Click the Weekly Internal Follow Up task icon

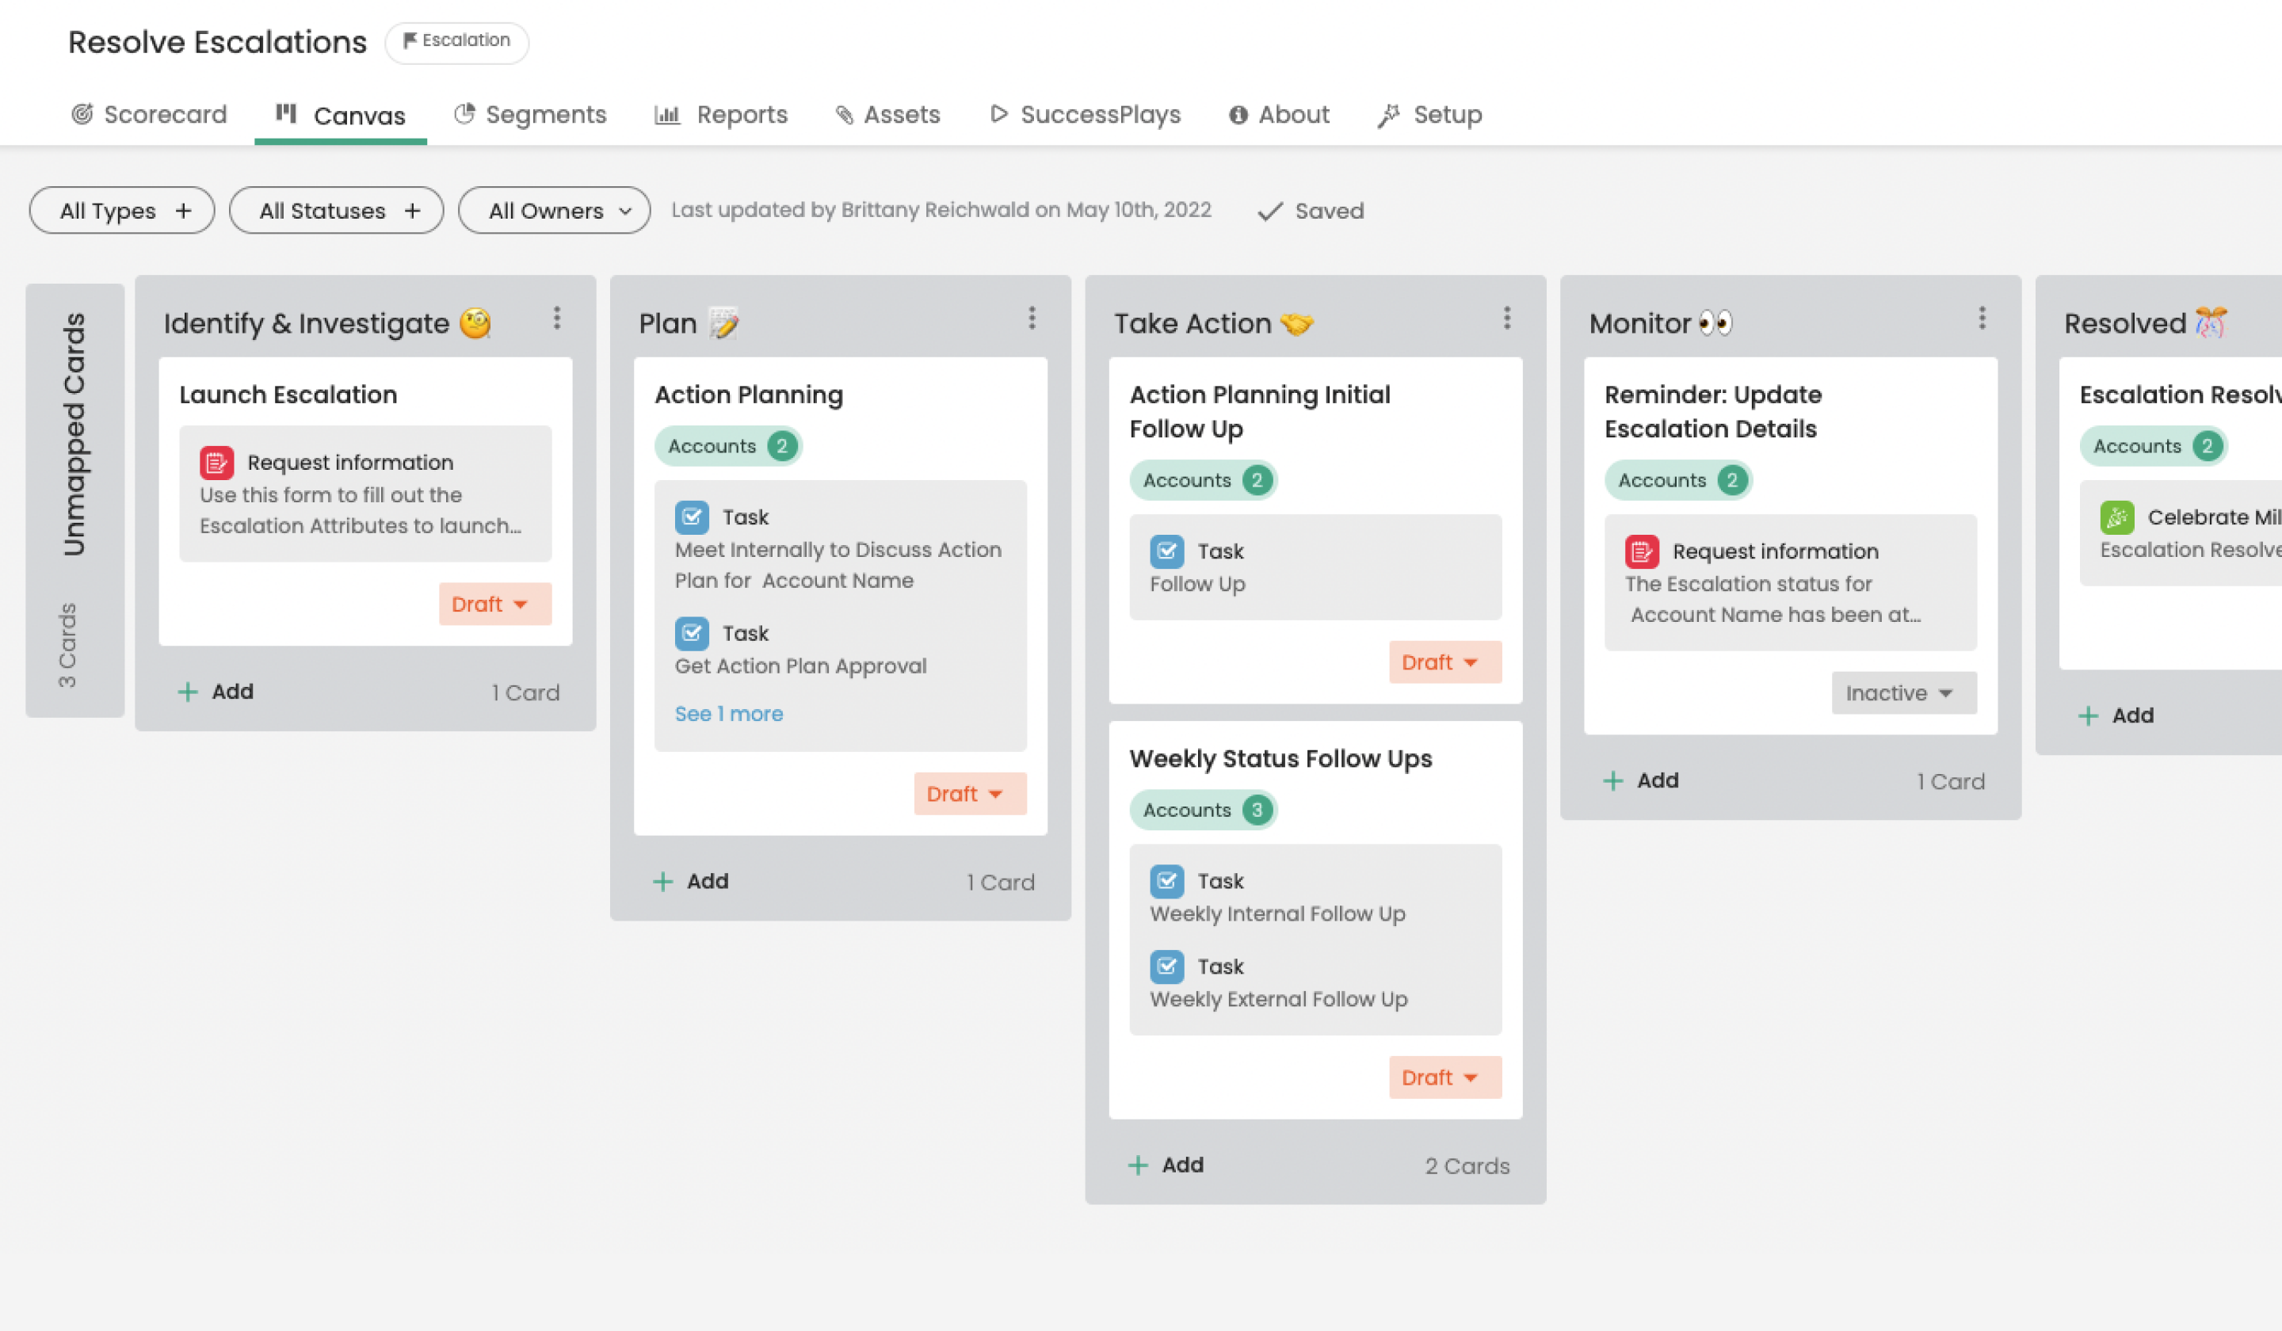tap(1167, 881)
